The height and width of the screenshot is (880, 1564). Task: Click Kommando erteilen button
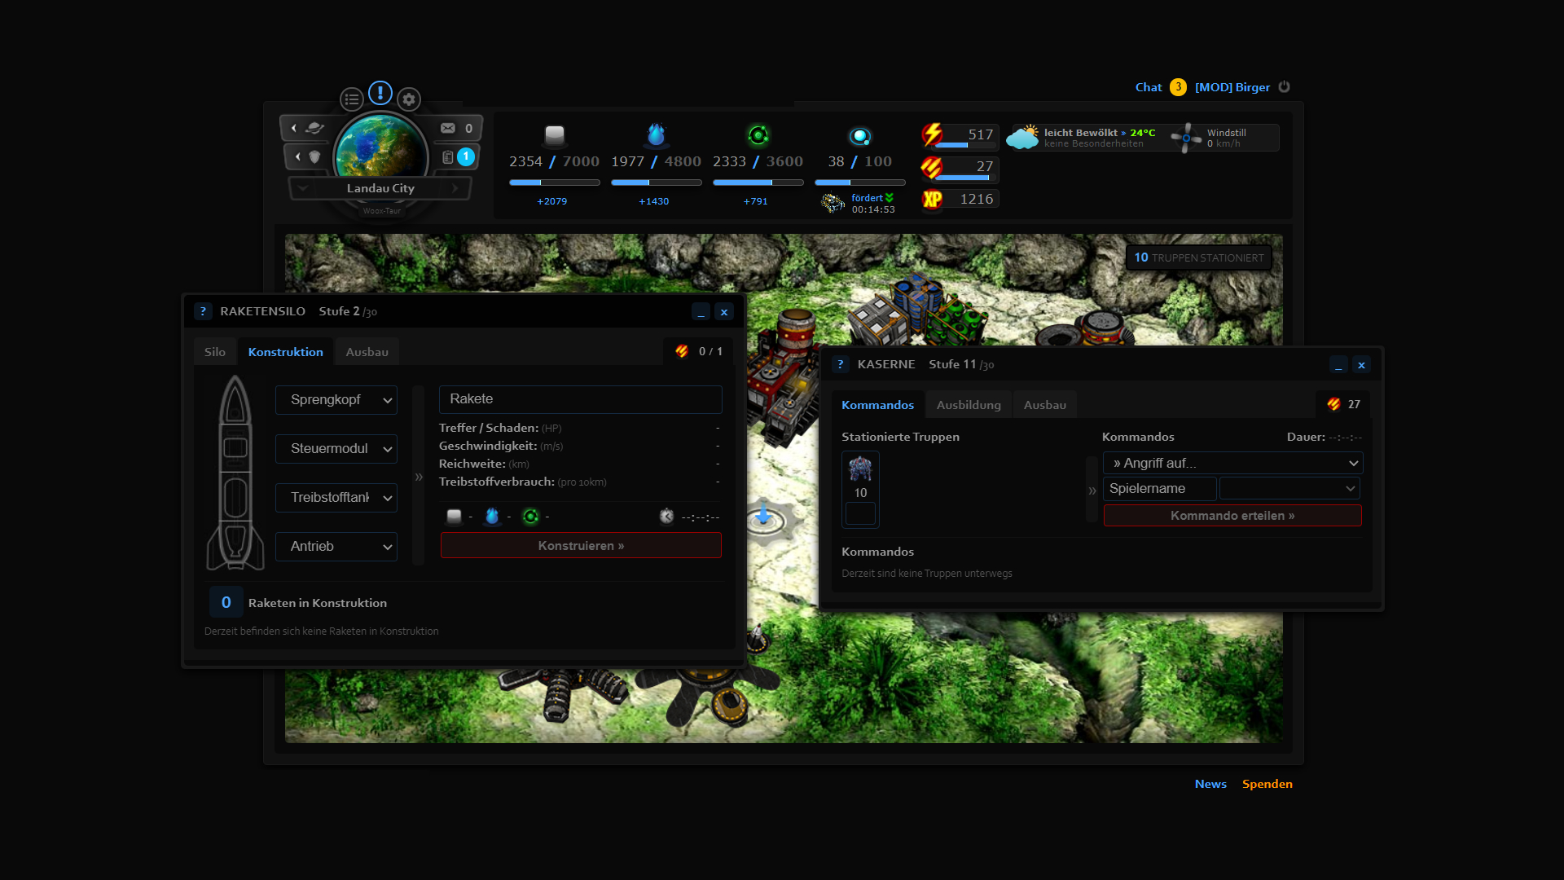point(1232,516)
